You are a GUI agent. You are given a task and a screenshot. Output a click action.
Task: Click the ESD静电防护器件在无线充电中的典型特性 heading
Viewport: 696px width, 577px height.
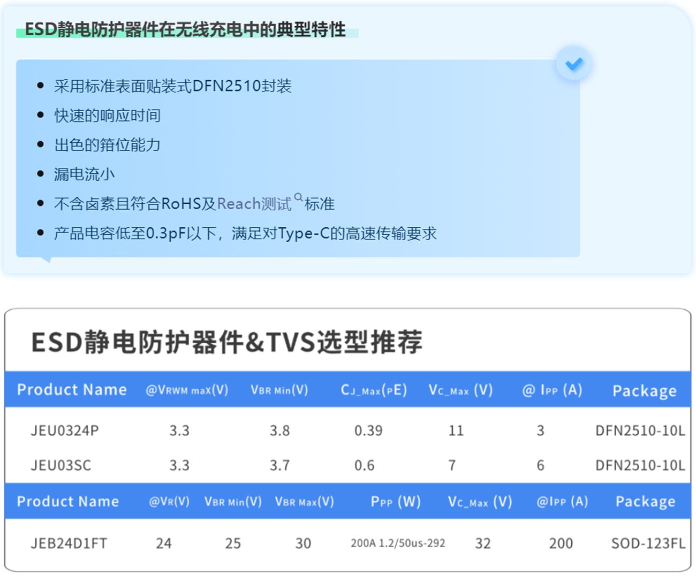185,30
